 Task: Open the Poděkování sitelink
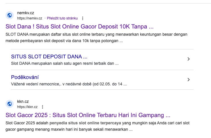[x=25, y=77]
